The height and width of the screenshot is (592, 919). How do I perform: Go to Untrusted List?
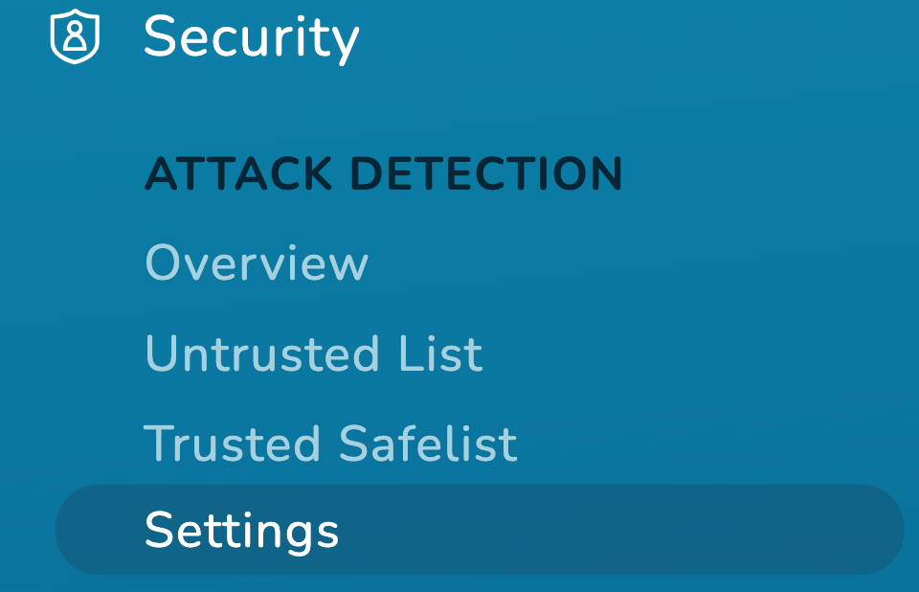pyautogui.click(x=314, y=353)
